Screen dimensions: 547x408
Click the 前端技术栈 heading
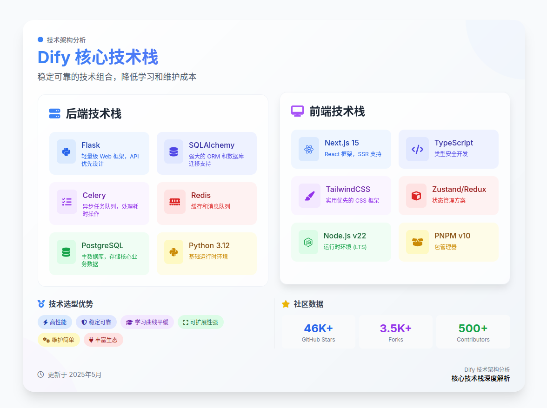pos(337,112)
